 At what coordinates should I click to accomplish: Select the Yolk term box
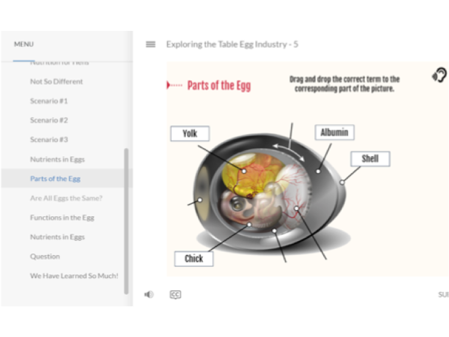pos(190,134)
